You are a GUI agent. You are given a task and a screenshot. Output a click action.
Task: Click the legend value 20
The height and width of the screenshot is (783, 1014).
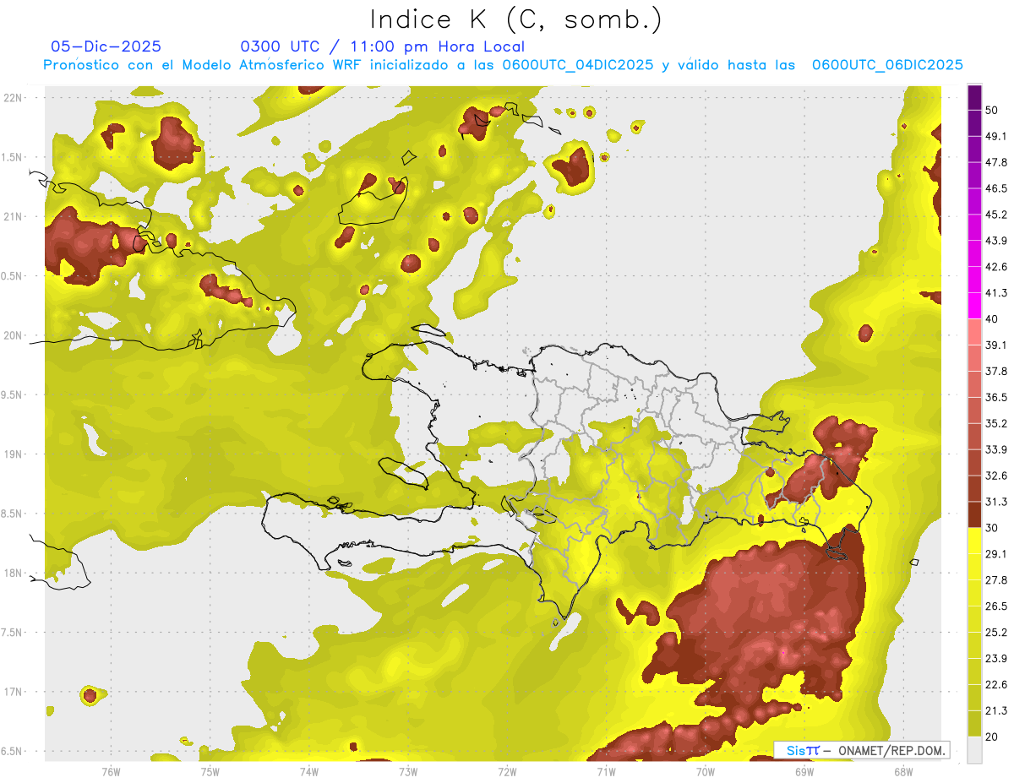(991, 737)
